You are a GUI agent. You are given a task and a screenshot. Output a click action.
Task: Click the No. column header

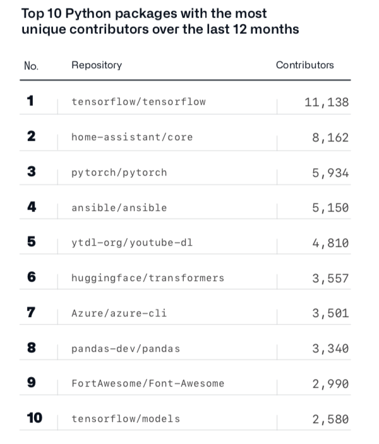coord(31,66)
